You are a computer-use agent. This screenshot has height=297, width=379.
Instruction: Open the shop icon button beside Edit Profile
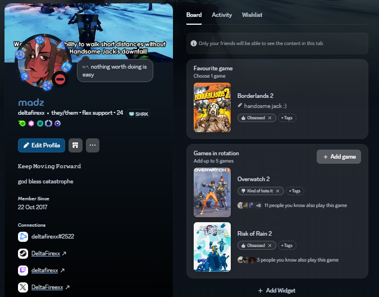click(75, 145)
